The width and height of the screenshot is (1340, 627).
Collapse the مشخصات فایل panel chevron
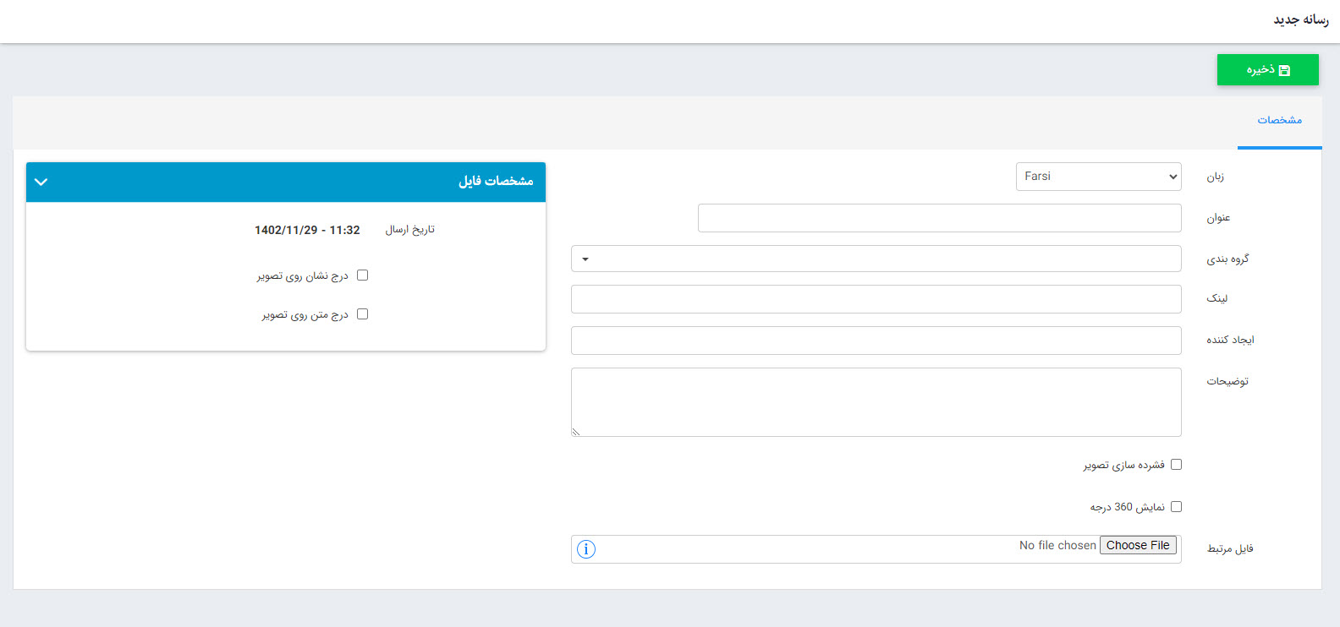[41, 182]
